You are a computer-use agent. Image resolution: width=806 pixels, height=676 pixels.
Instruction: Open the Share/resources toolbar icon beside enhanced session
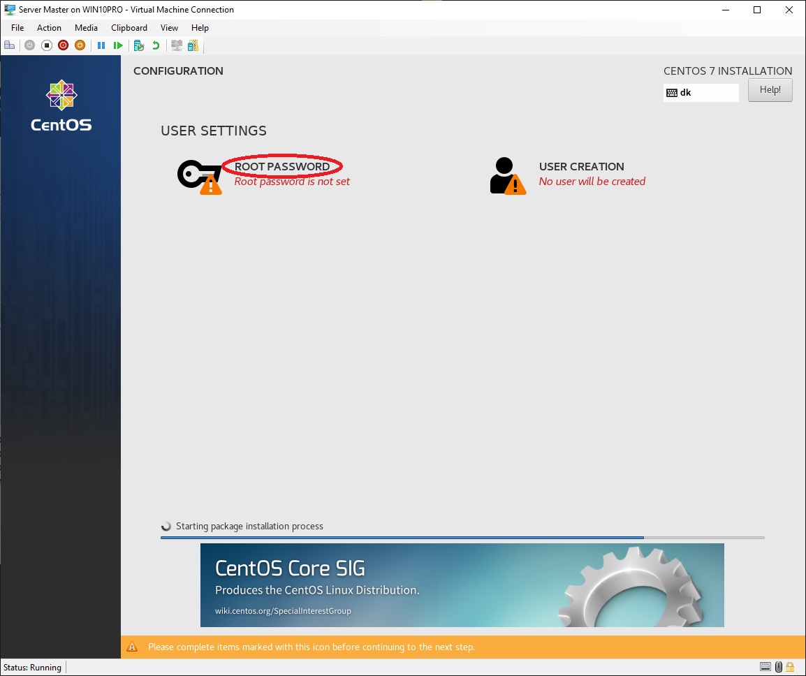click(193, 45)
